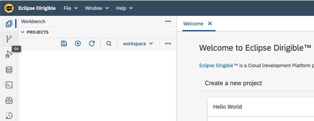Open the Help menu
Image resolution: width=314 pixels, height=121 pixels.
[124, 8]
